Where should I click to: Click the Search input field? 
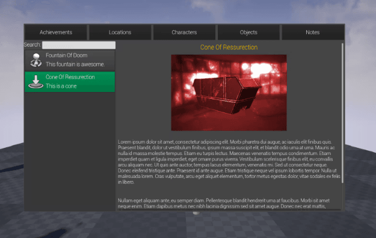pyautogui.click(x=79, y=45)
